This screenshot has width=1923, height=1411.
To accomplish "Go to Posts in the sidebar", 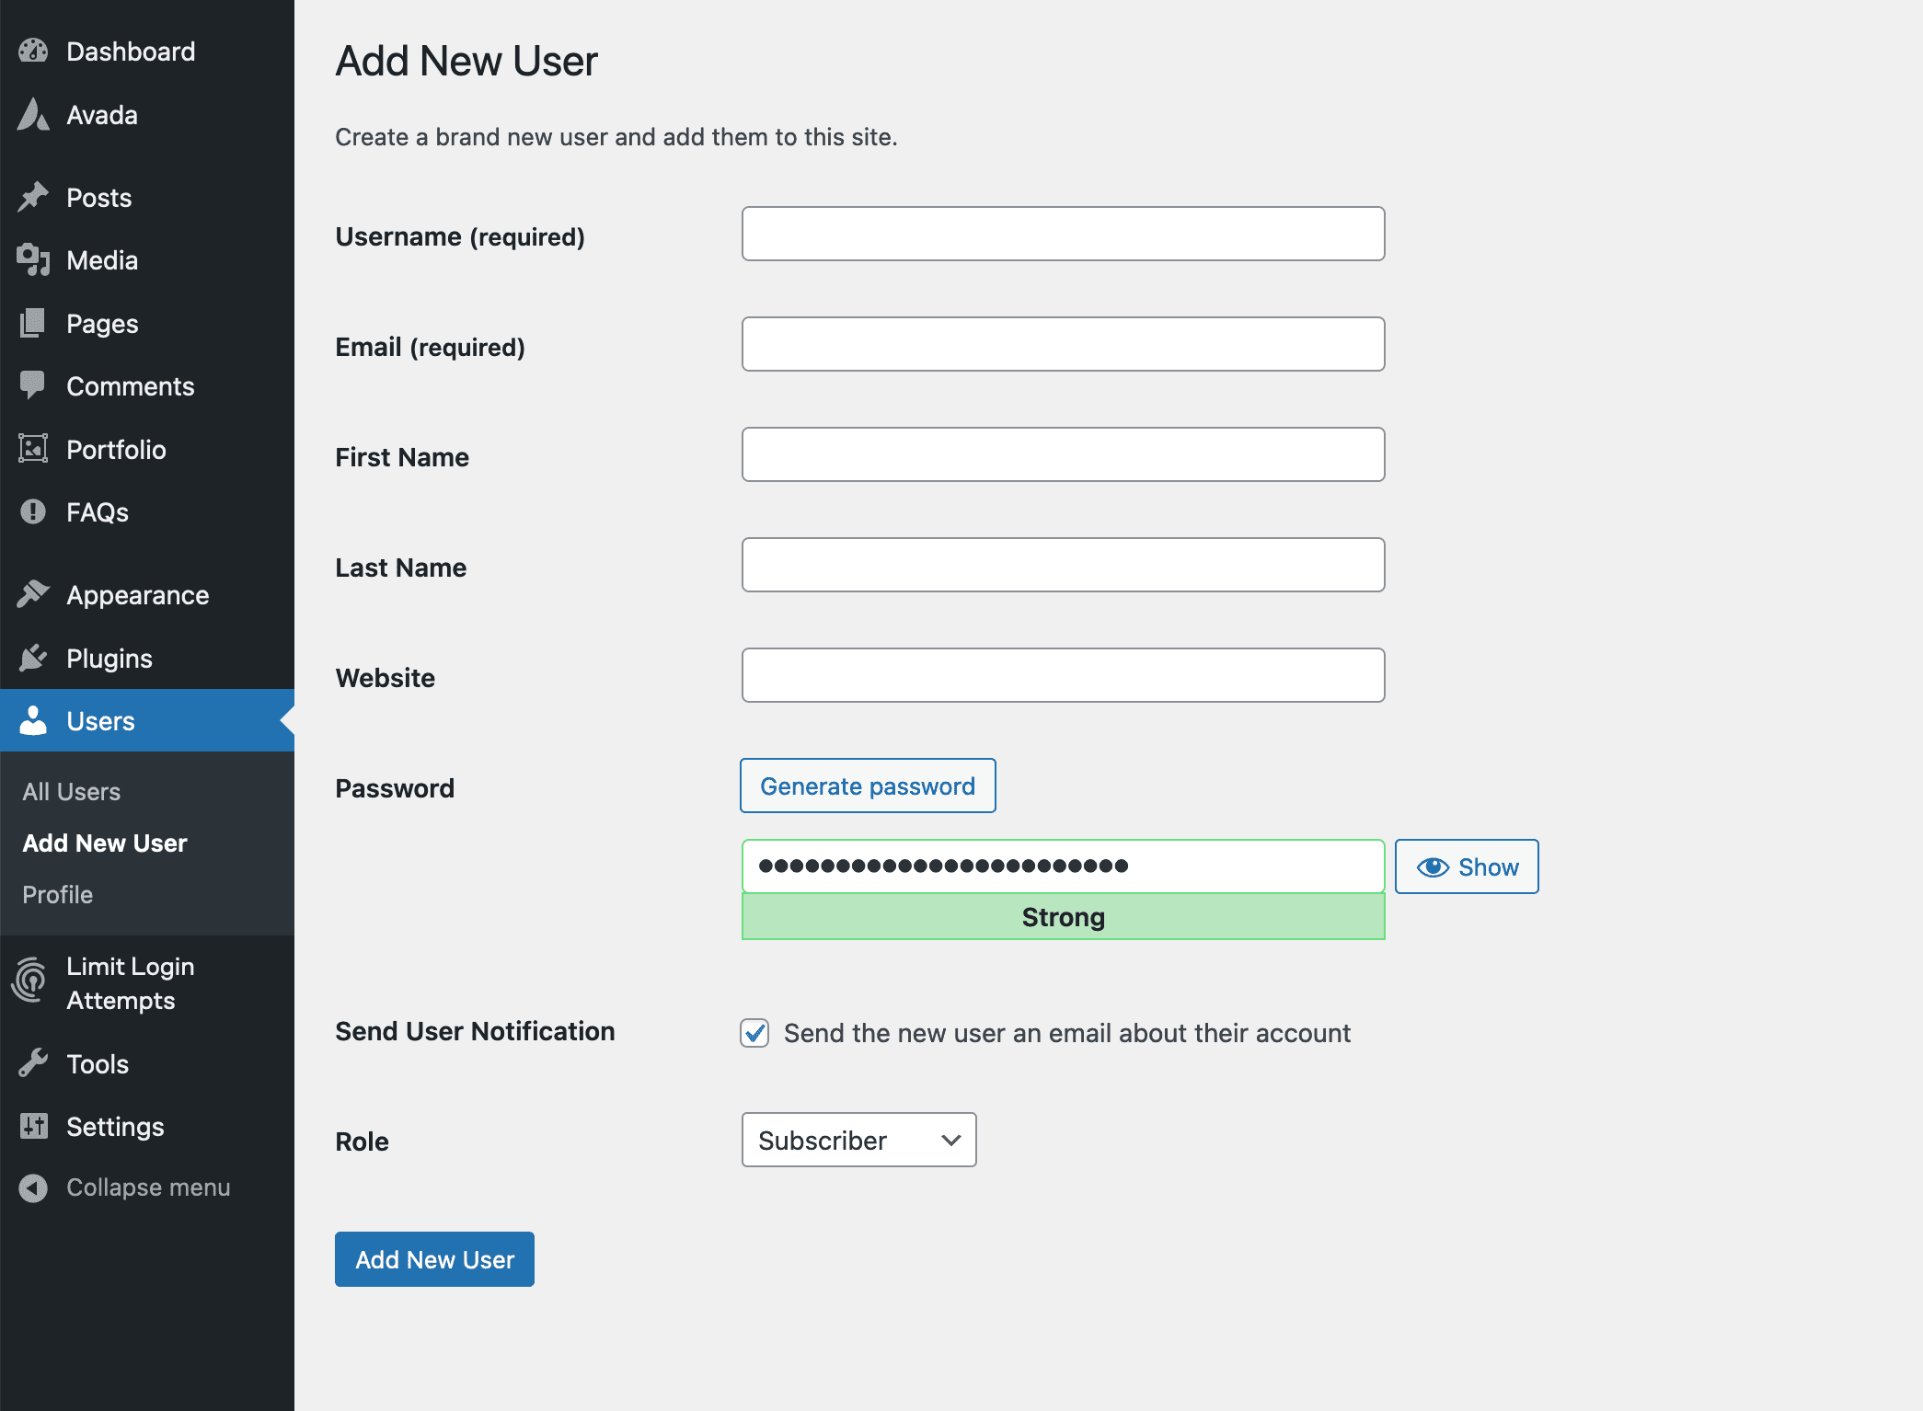I will point(147,198).
